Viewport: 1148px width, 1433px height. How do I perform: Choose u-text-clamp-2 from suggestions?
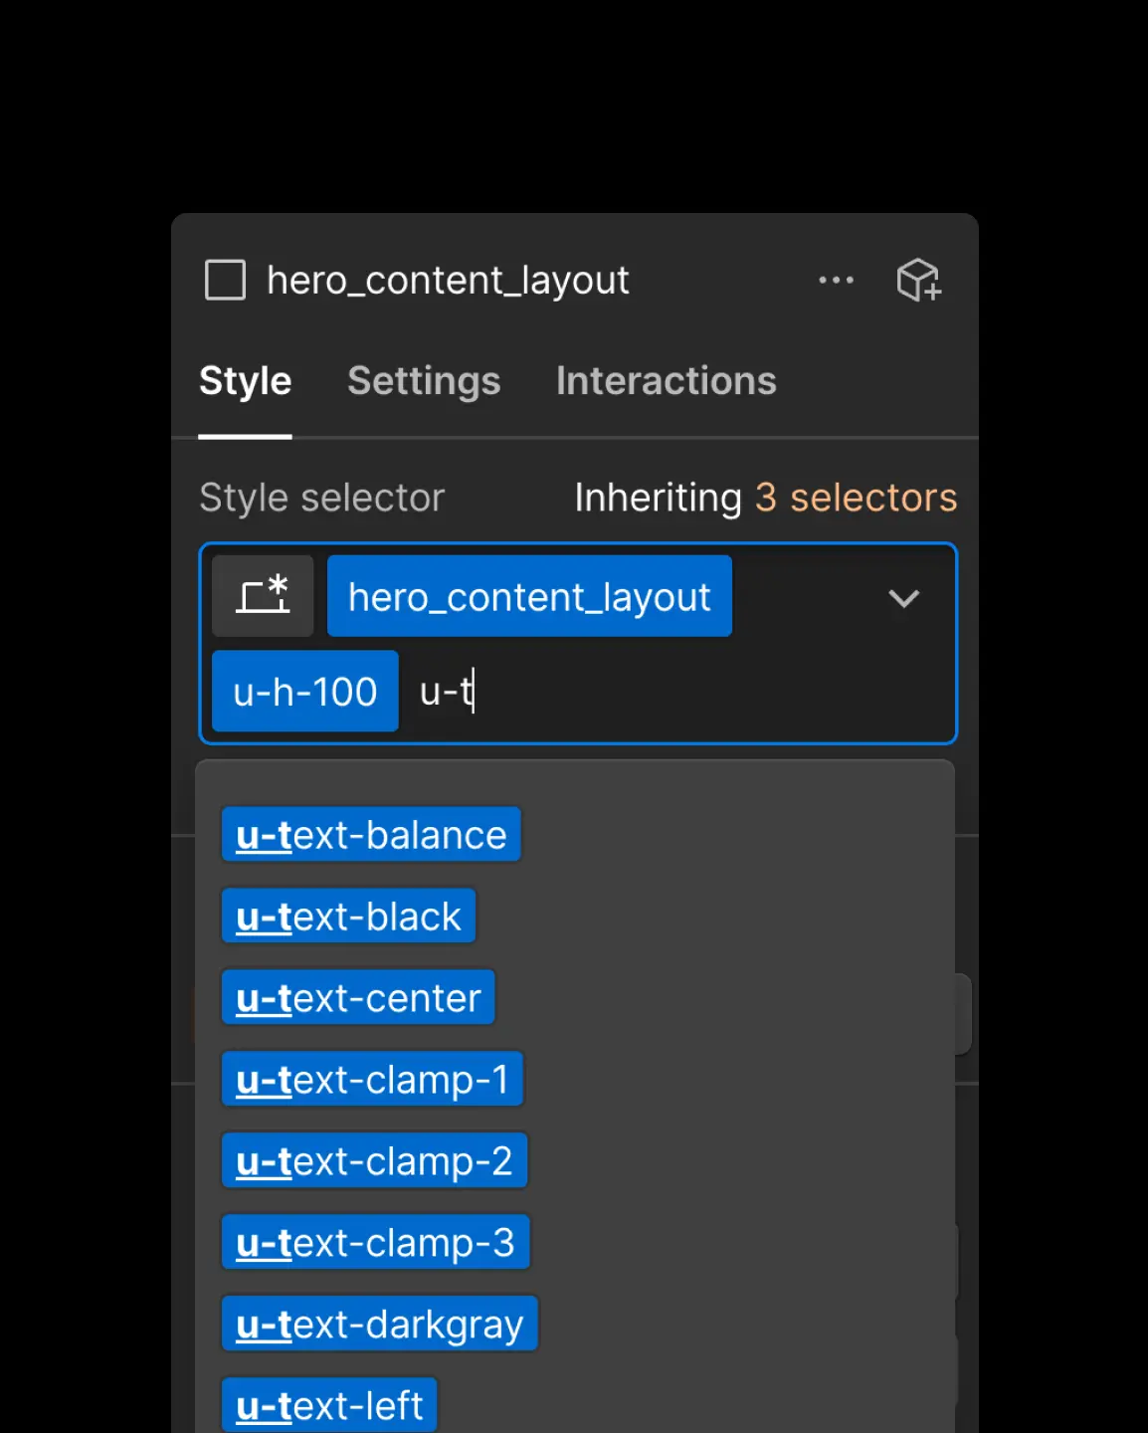coord(374,1160)
